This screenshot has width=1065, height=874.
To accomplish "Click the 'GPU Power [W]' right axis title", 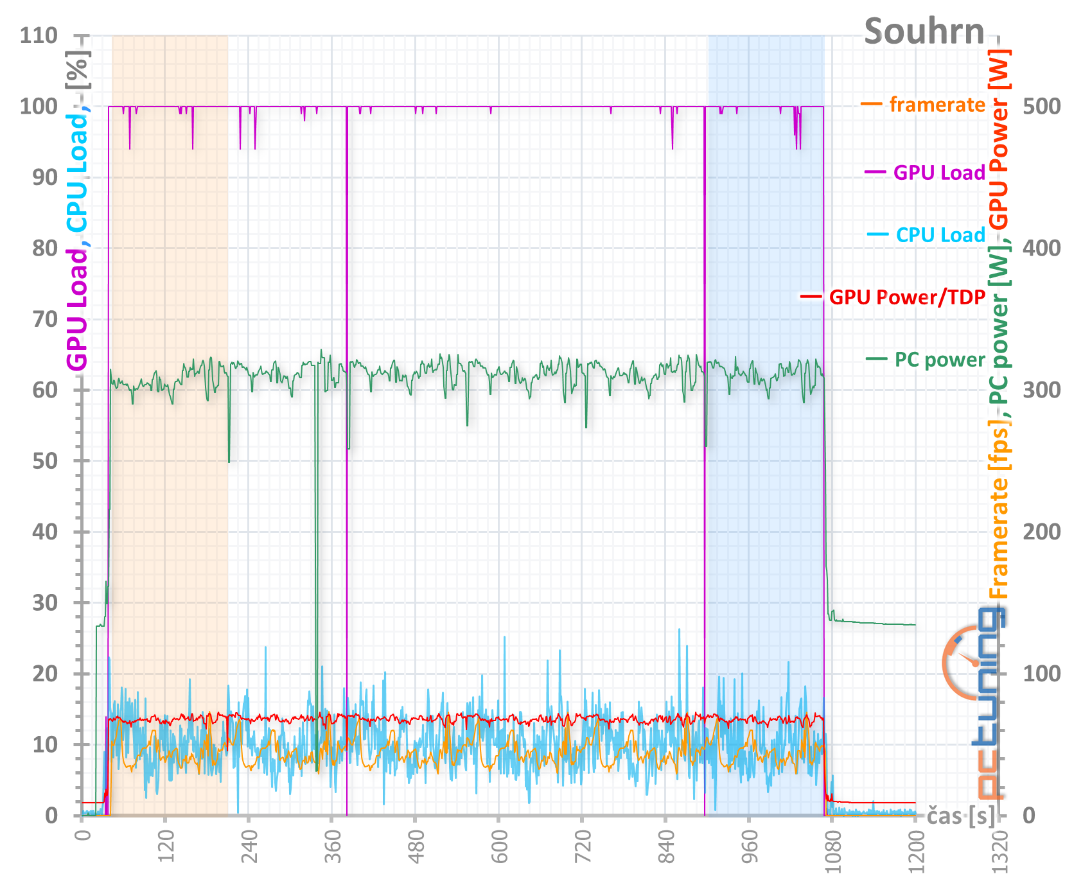I will (999, 139).
